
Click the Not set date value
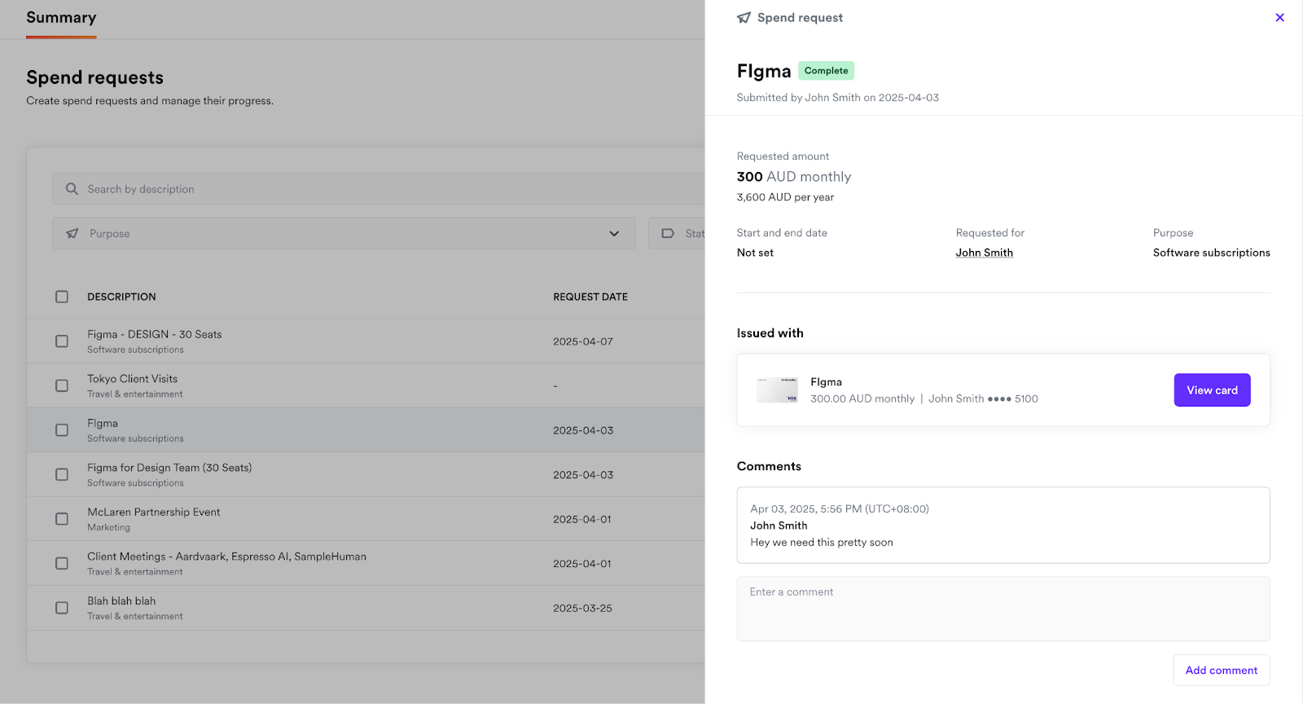tap(755, 253)
